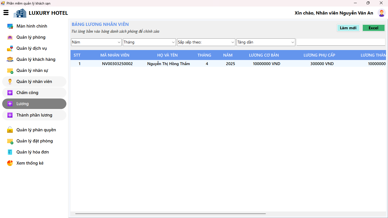Click the Quản lý khách hàng people icon

(10, 59)
